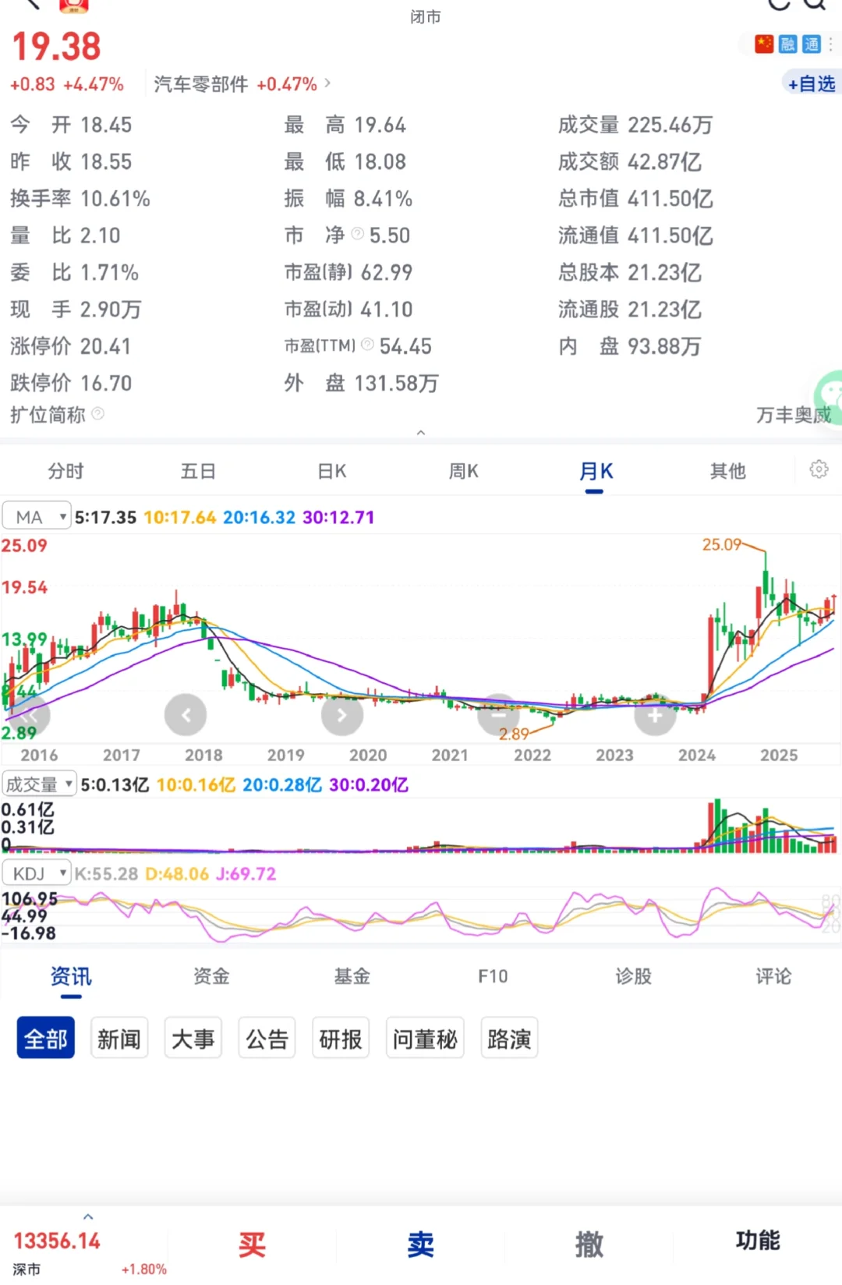The height and width of the screenshot is (1285, 842).
Task: Select the 研报 filter chip
Action: tap(341, 1038)
